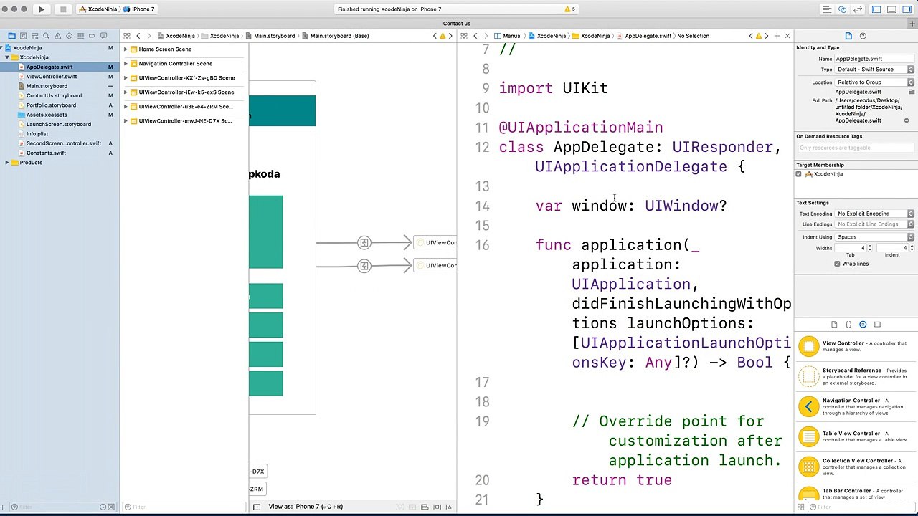Select Info.plist in navigator
Viewport: 918px width, 516px height.
click(37, 134)
